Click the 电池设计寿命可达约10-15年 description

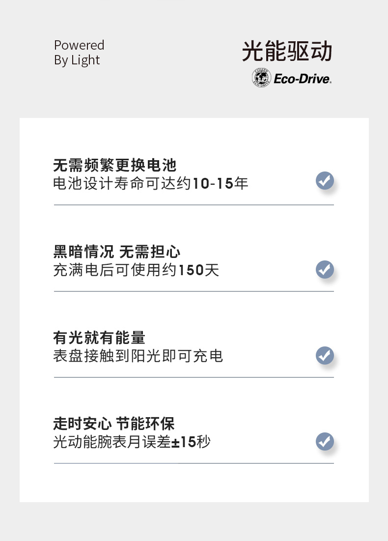point(151,184)
